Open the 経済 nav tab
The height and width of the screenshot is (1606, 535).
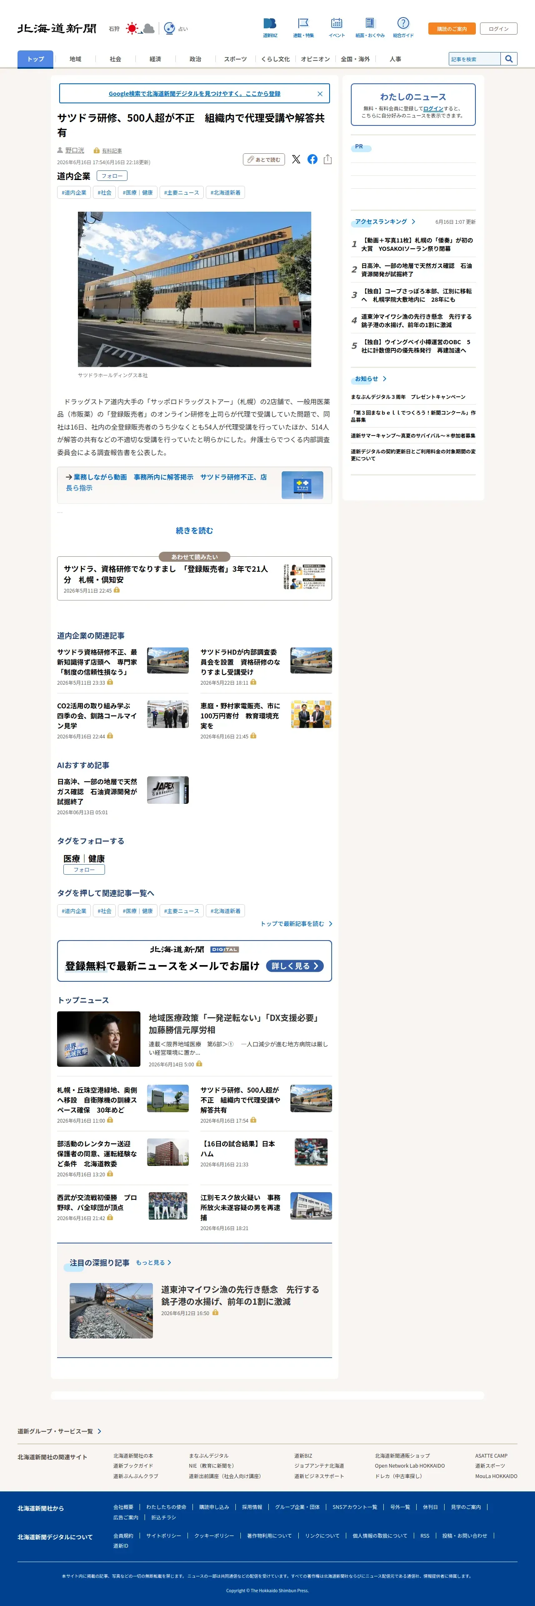point(155,59)
